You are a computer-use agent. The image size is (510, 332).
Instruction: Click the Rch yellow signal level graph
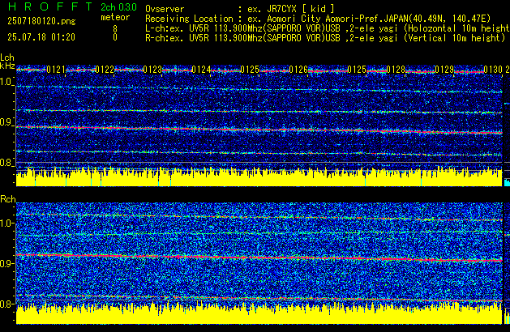[x=259, y=313]
